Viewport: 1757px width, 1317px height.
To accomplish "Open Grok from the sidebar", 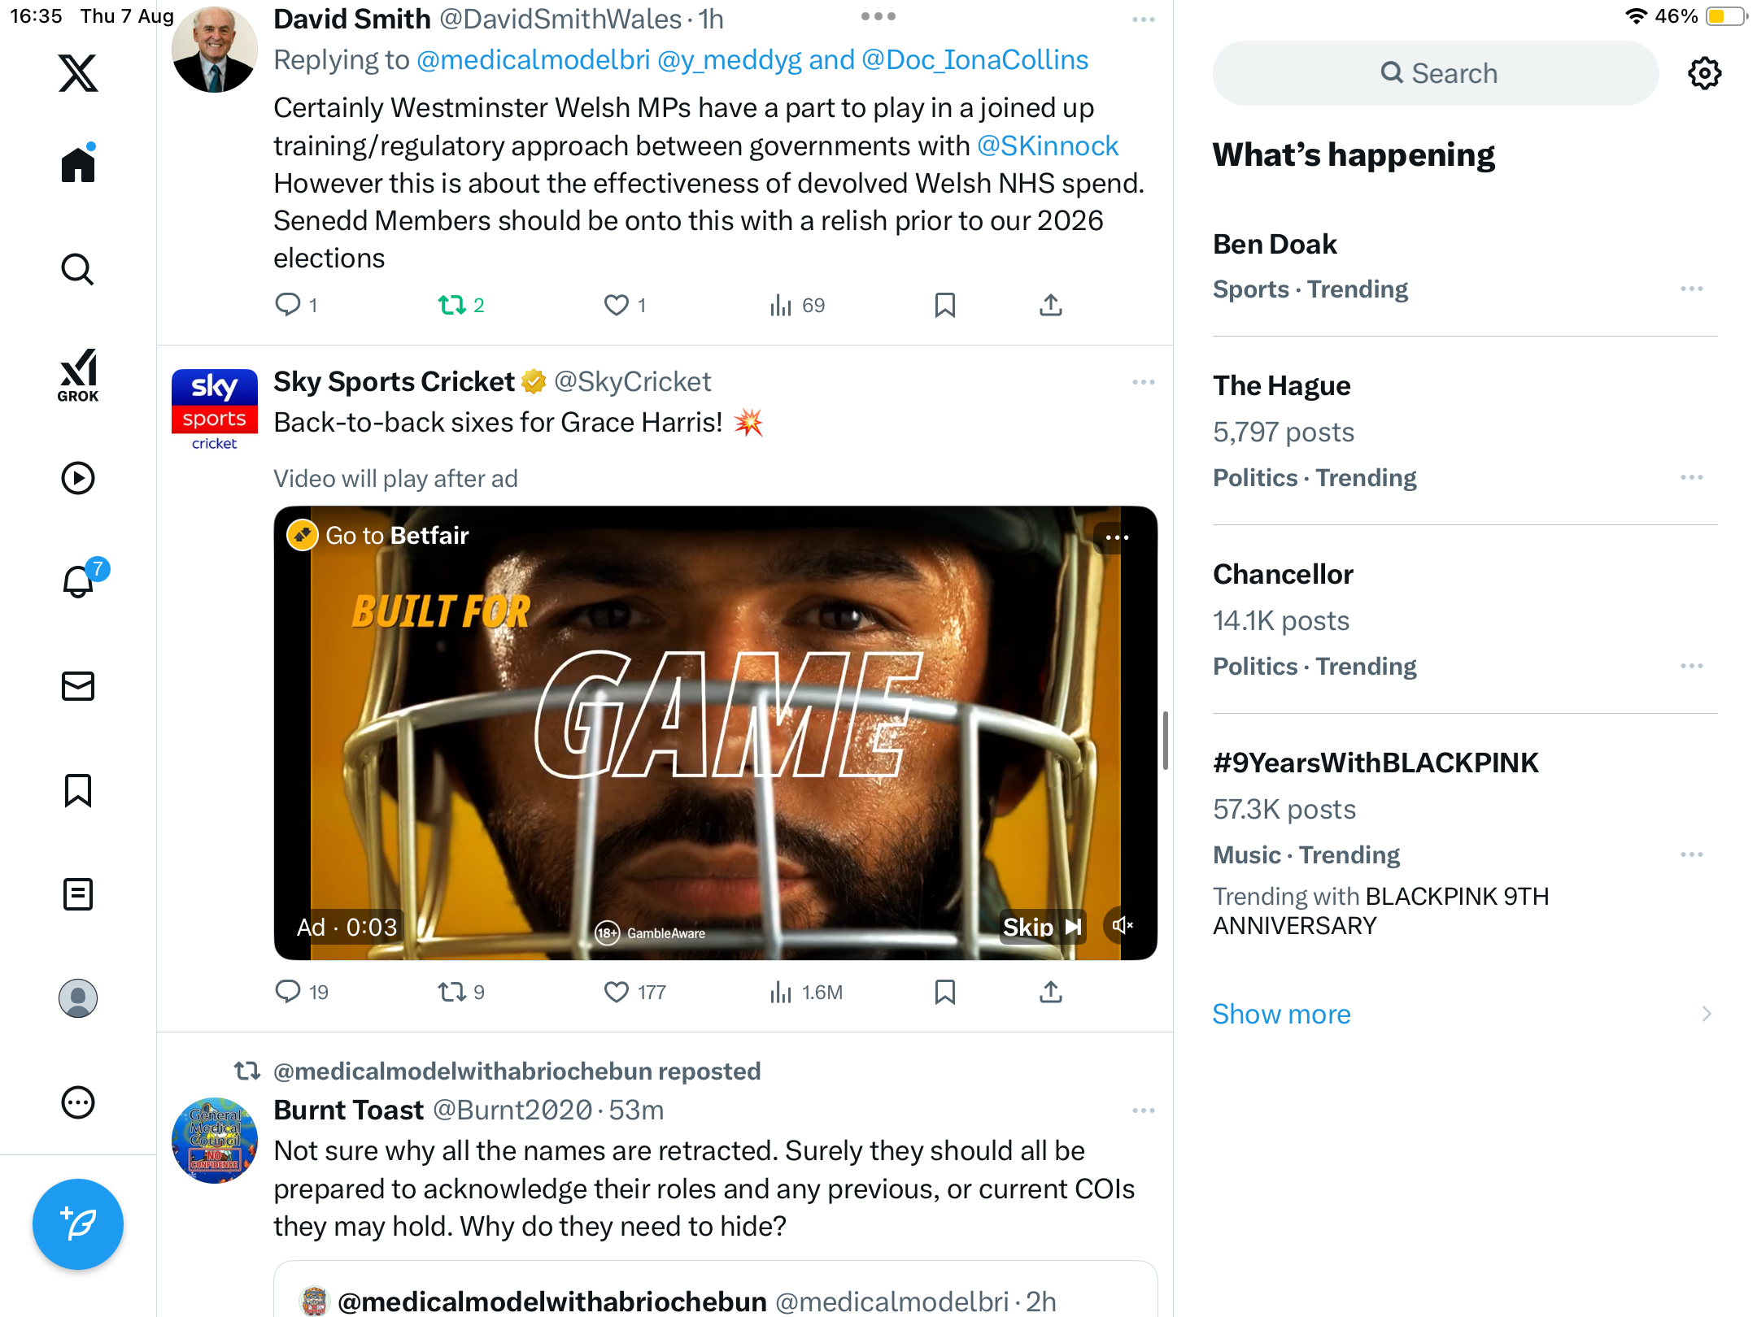I will coord(78,375).
